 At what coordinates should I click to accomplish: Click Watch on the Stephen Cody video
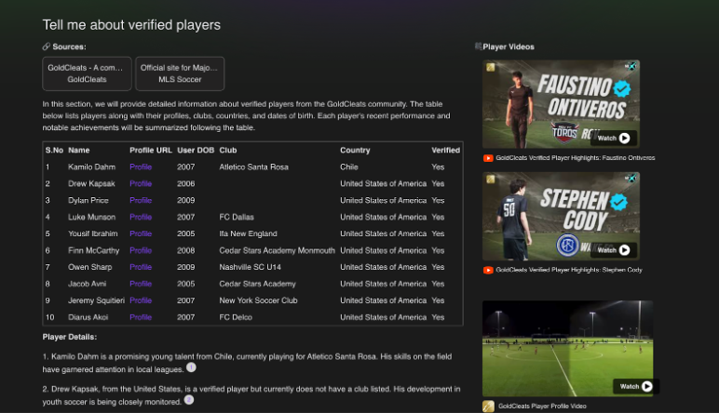pos(613,249)
